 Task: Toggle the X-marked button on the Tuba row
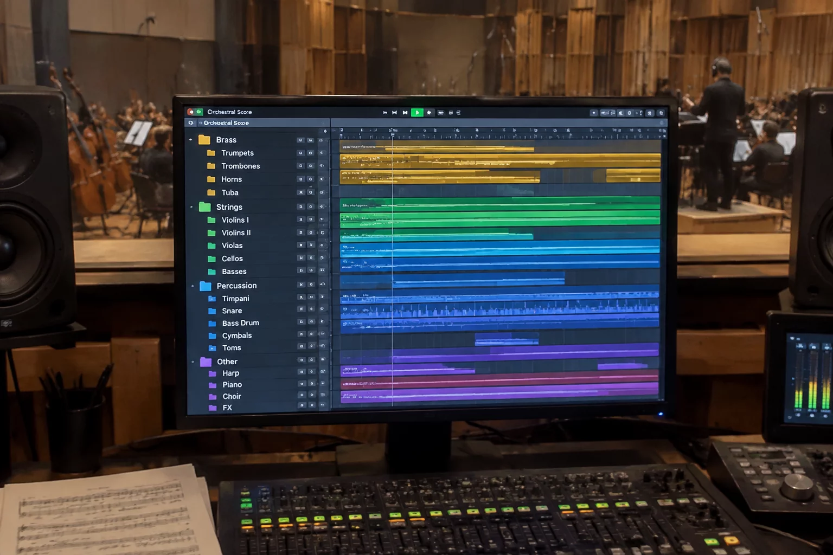coord(300,192)
